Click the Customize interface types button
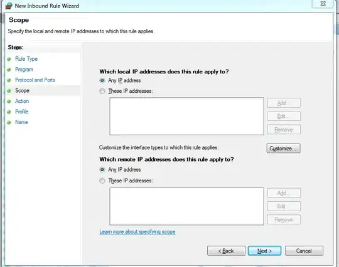This screenshot has width=339, height=267. pyautogui.click(x=283, y=149)
